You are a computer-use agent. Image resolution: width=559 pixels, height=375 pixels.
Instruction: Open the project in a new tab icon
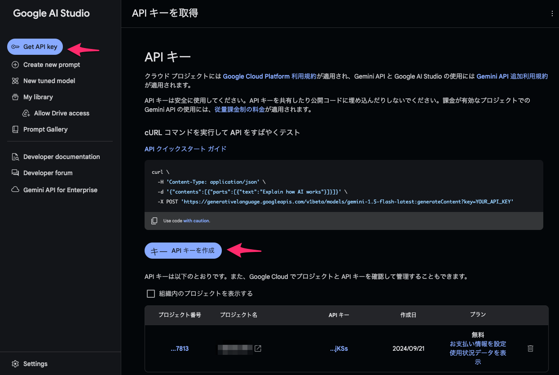(x=258, y=349)
